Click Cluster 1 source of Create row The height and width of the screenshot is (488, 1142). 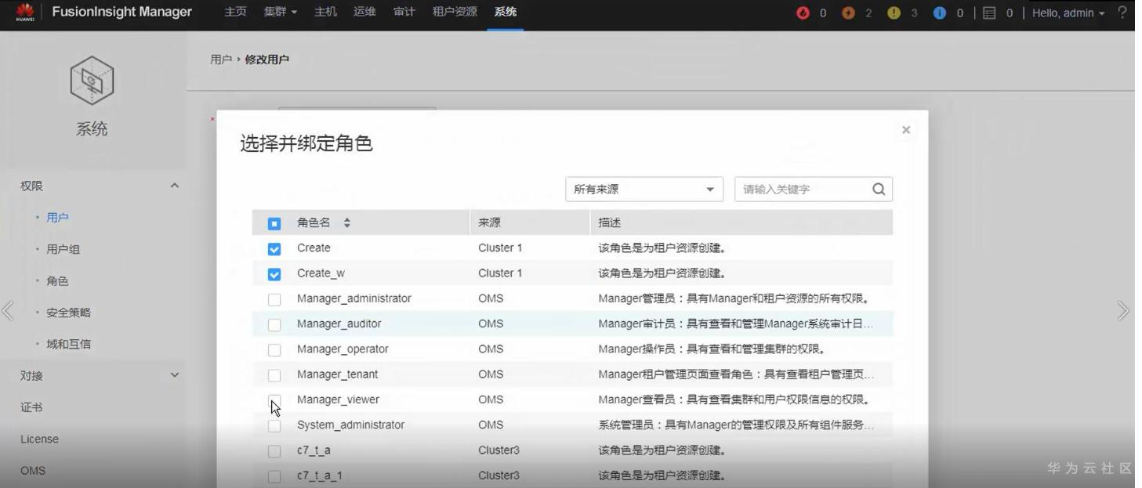(500, 248)
